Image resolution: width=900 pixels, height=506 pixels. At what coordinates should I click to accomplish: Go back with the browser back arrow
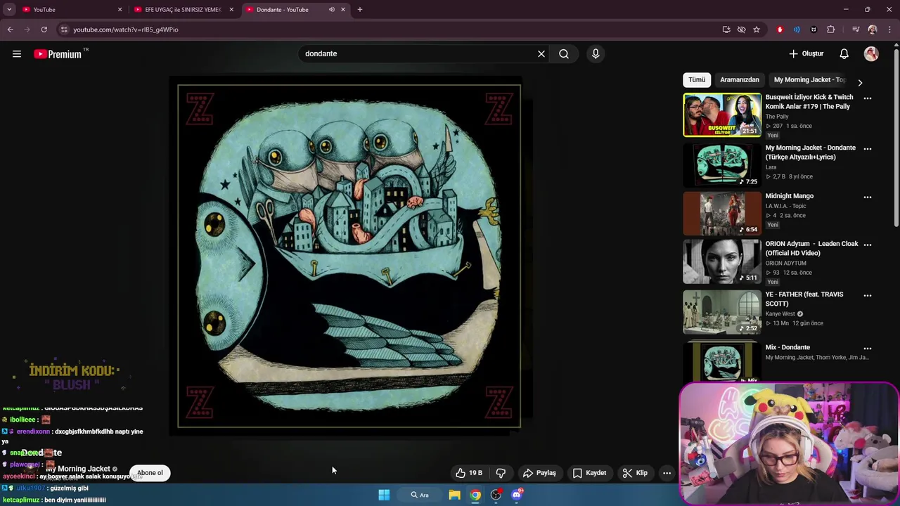click(x=10, y=30)
